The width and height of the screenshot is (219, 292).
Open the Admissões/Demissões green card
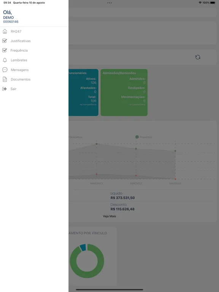[124, 92]
